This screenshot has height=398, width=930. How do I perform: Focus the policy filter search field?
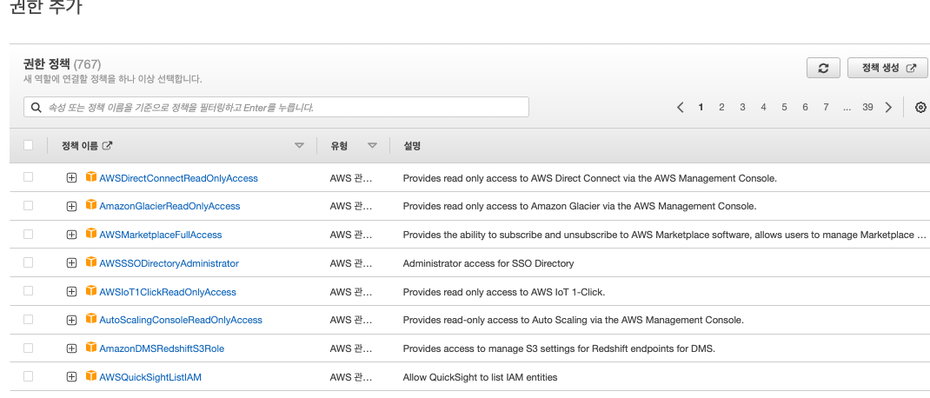[x=276, y=108]
